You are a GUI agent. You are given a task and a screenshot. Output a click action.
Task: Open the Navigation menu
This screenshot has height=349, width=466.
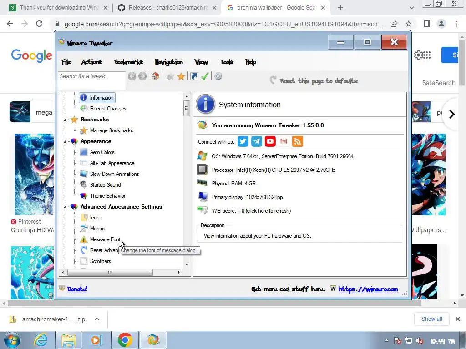[x=168, y=62]
